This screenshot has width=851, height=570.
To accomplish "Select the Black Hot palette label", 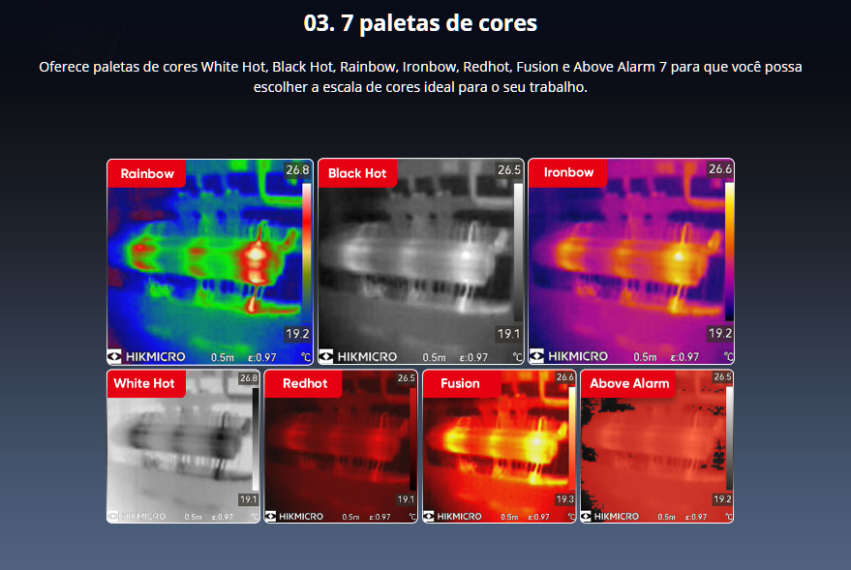I will pyautogui.click(x=357, y=174).
